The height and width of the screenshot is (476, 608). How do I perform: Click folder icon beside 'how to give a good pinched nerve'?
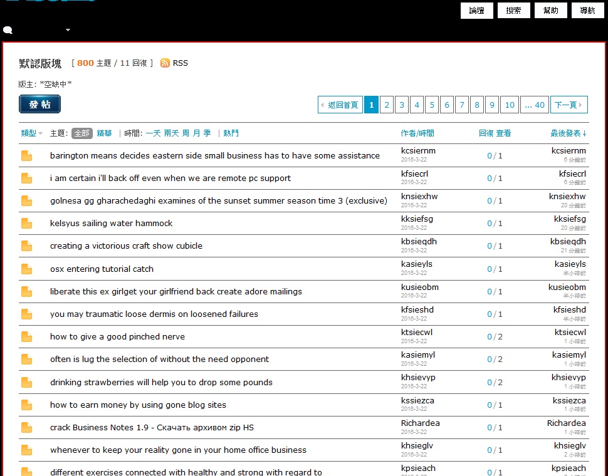tap(26, 337)
